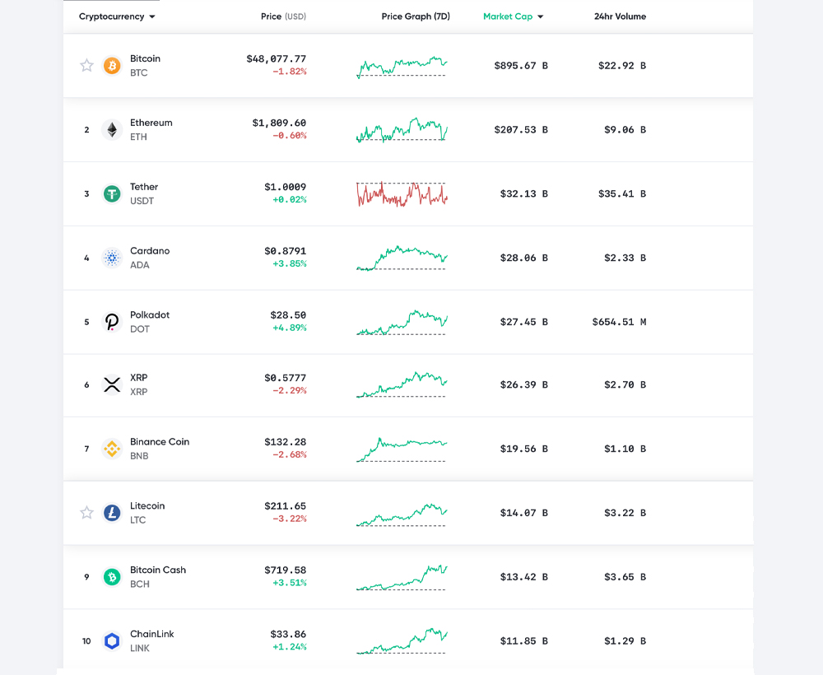This screenshot has height=675, width=823.
Task: View Polkadot 7-day price graph
Action: [x=402, y=323]
